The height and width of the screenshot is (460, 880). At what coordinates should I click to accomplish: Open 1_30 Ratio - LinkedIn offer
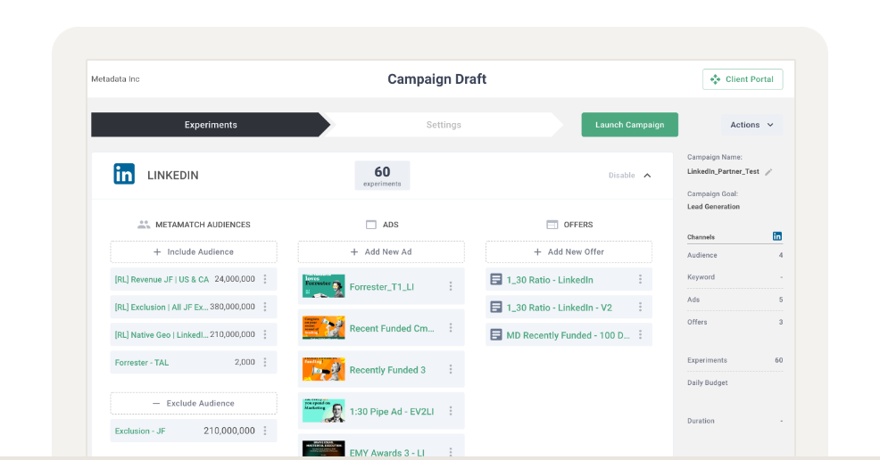click(550, 280)
